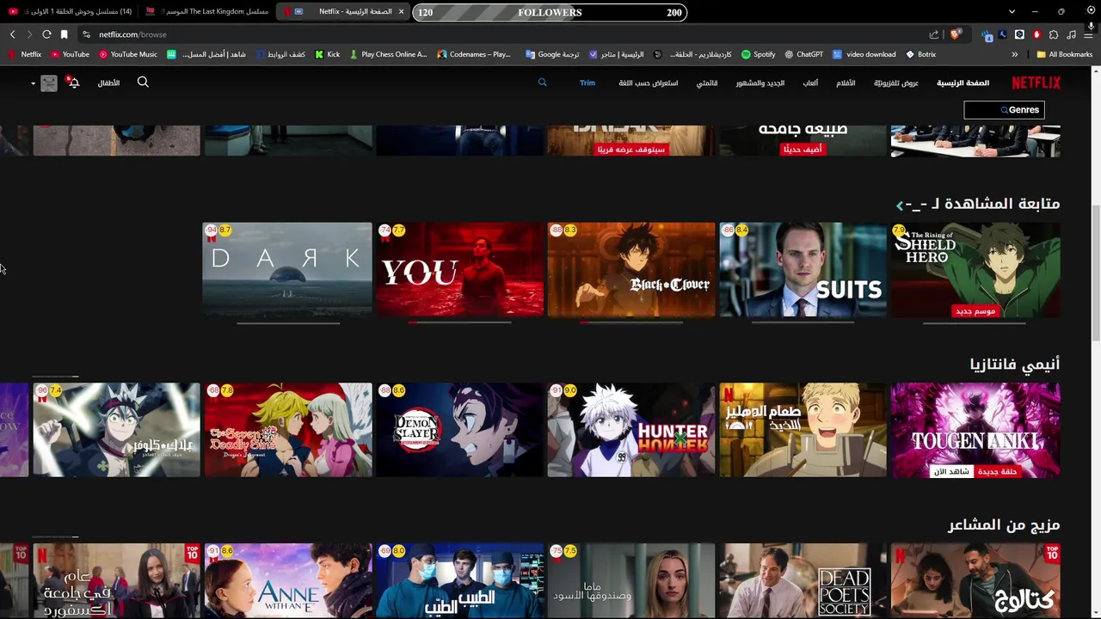Open All Bookmarks folder

[x=1065, y=54]
